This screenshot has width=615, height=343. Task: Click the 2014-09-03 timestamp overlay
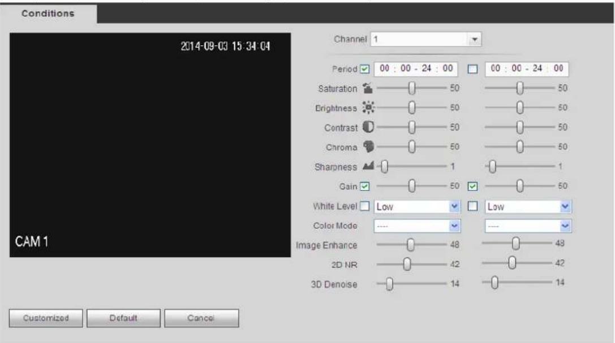tap(225, 46)
